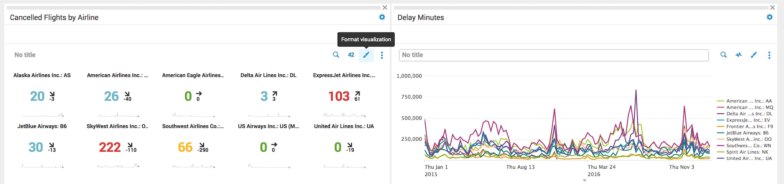Click the Cancelled Flights by Airline title
Viewport: 784px width, 184px height.
tap(54, 18)
